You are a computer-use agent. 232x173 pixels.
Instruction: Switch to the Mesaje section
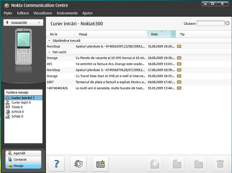[23, 166]
